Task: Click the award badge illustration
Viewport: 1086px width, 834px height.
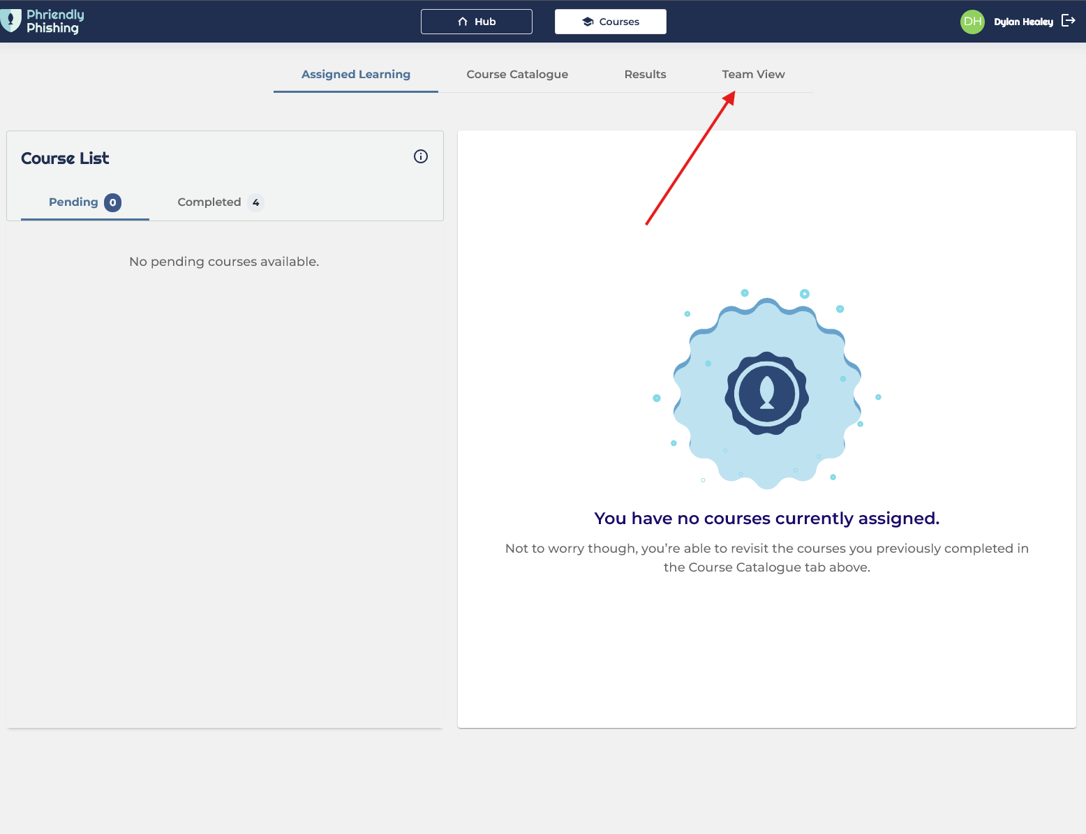Action: click(766, 392)
